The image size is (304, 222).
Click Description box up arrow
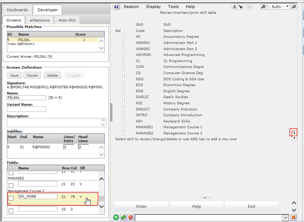click(103, 120)
